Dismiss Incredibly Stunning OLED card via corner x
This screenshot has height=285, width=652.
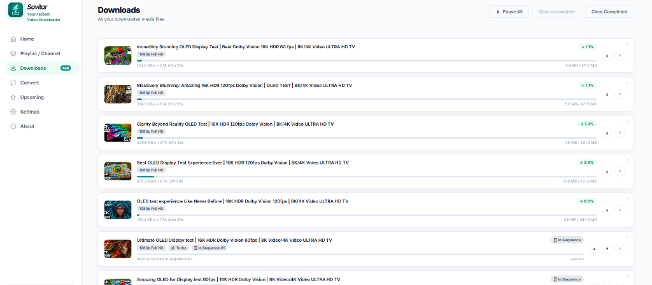pyautogui.click(x=627, y=44)
